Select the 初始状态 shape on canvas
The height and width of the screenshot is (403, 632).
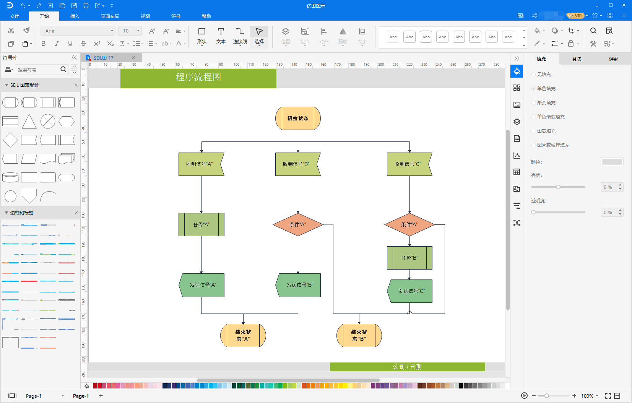298,118
